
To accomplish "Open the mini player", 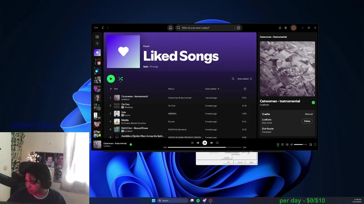I will tap(311, 144).
